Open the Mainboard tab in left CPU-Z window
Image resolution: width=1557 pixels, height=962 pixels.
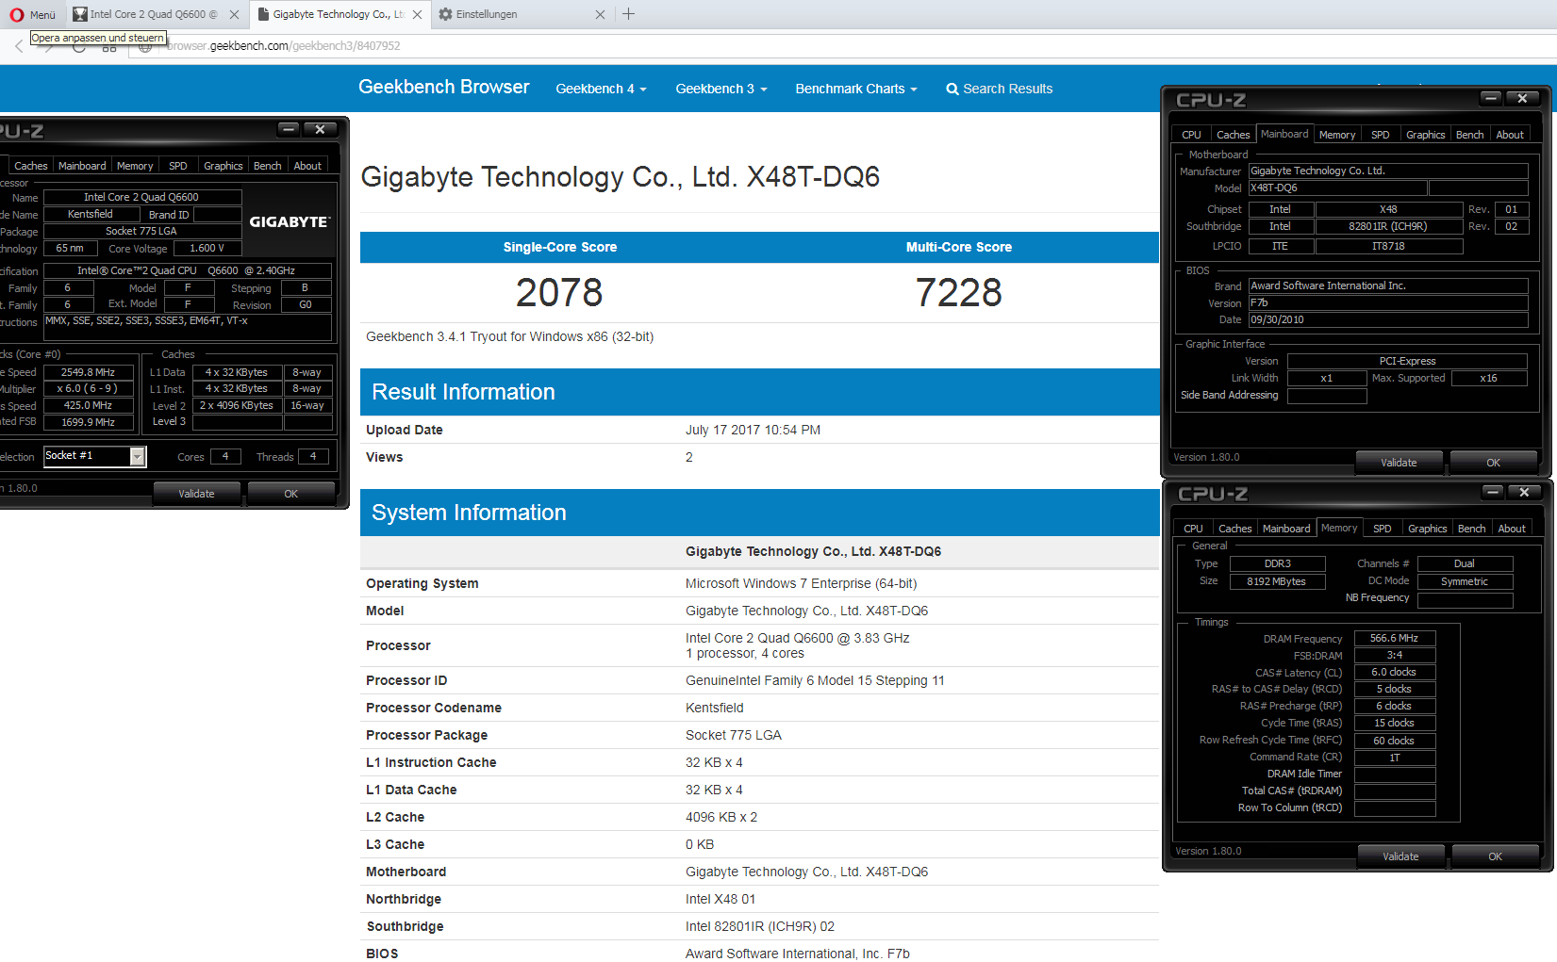82,166
